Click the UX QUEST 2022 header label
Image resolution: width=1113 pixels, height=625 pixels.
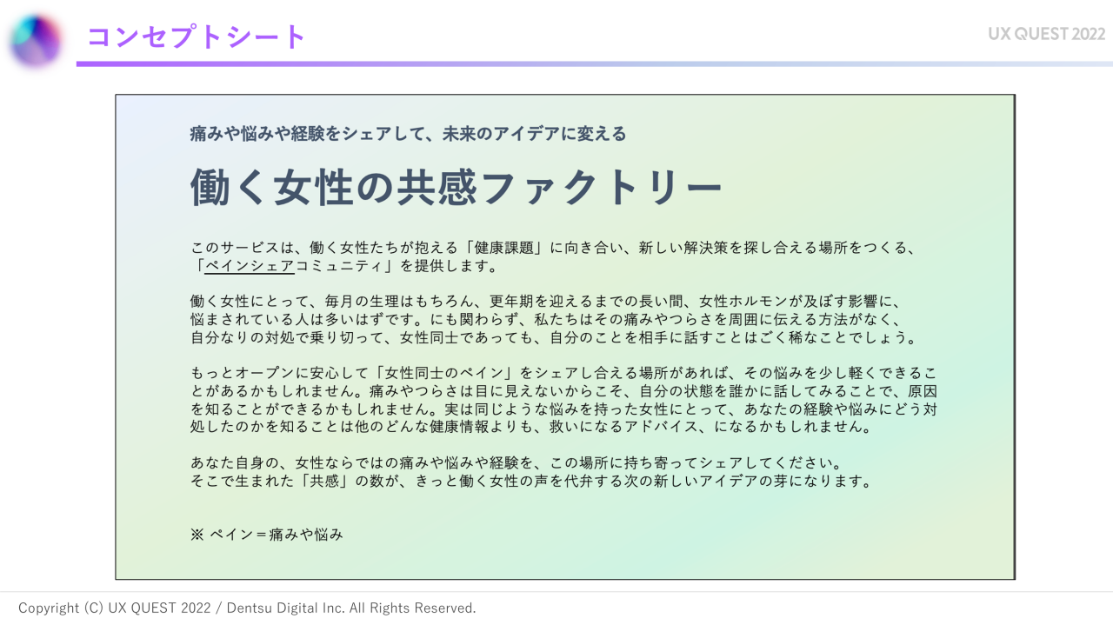pyautogui.click(x=1046, y=34)
